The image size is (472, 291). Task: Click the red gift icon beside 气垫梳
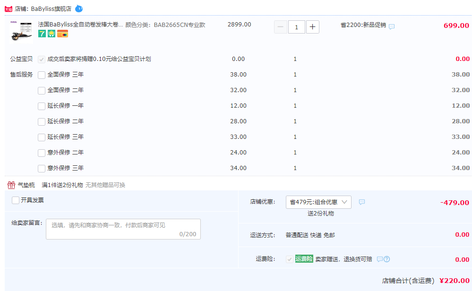(x=11, y=185)
